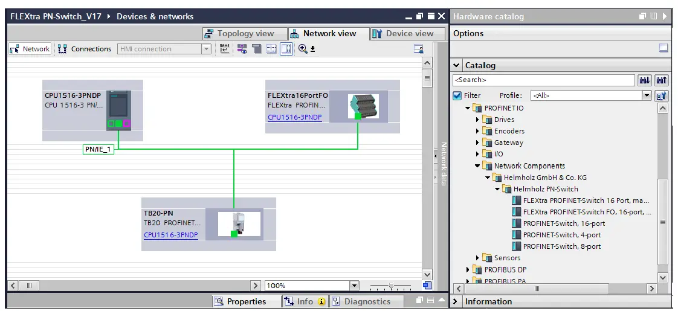Viewport: 678px width, 311px height.
Task: Click the grid display icon in the toolbar
Action: click(271, 49)
